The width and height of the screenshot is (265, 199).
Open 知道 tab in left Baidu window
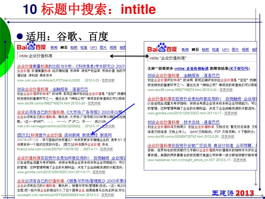(84, 48)
